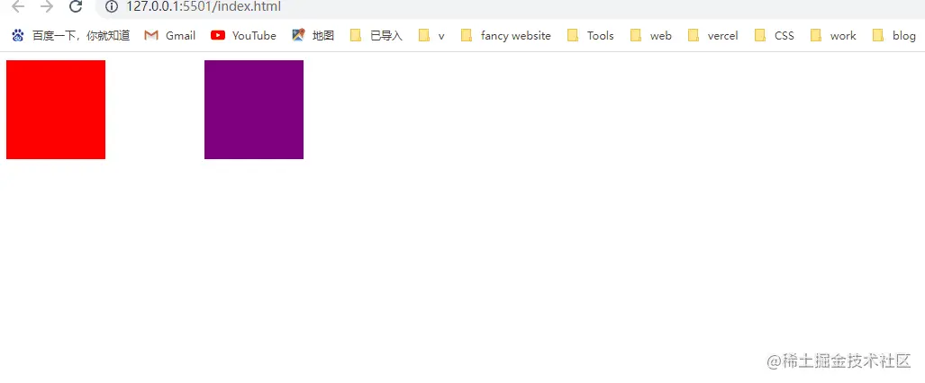Screen dimensions: 925x383
Task: Click the address bar URL 127.0.0.1:5501/index.html
Action: pos(204,6)
